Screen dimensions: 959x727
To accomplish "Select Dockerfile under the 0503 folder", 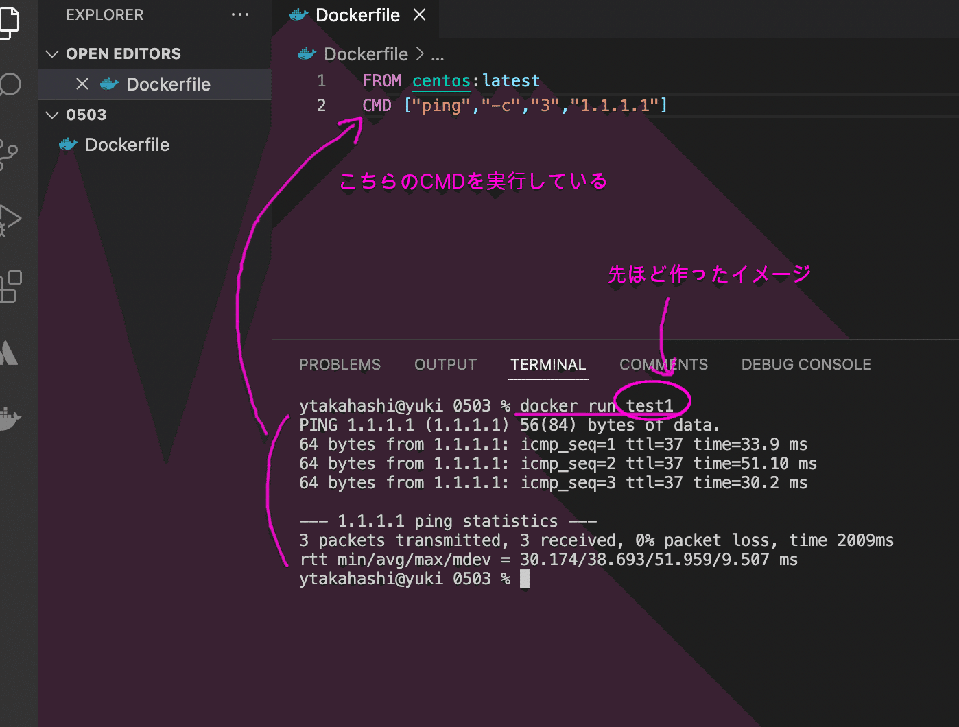I will (x=126, y=145).
